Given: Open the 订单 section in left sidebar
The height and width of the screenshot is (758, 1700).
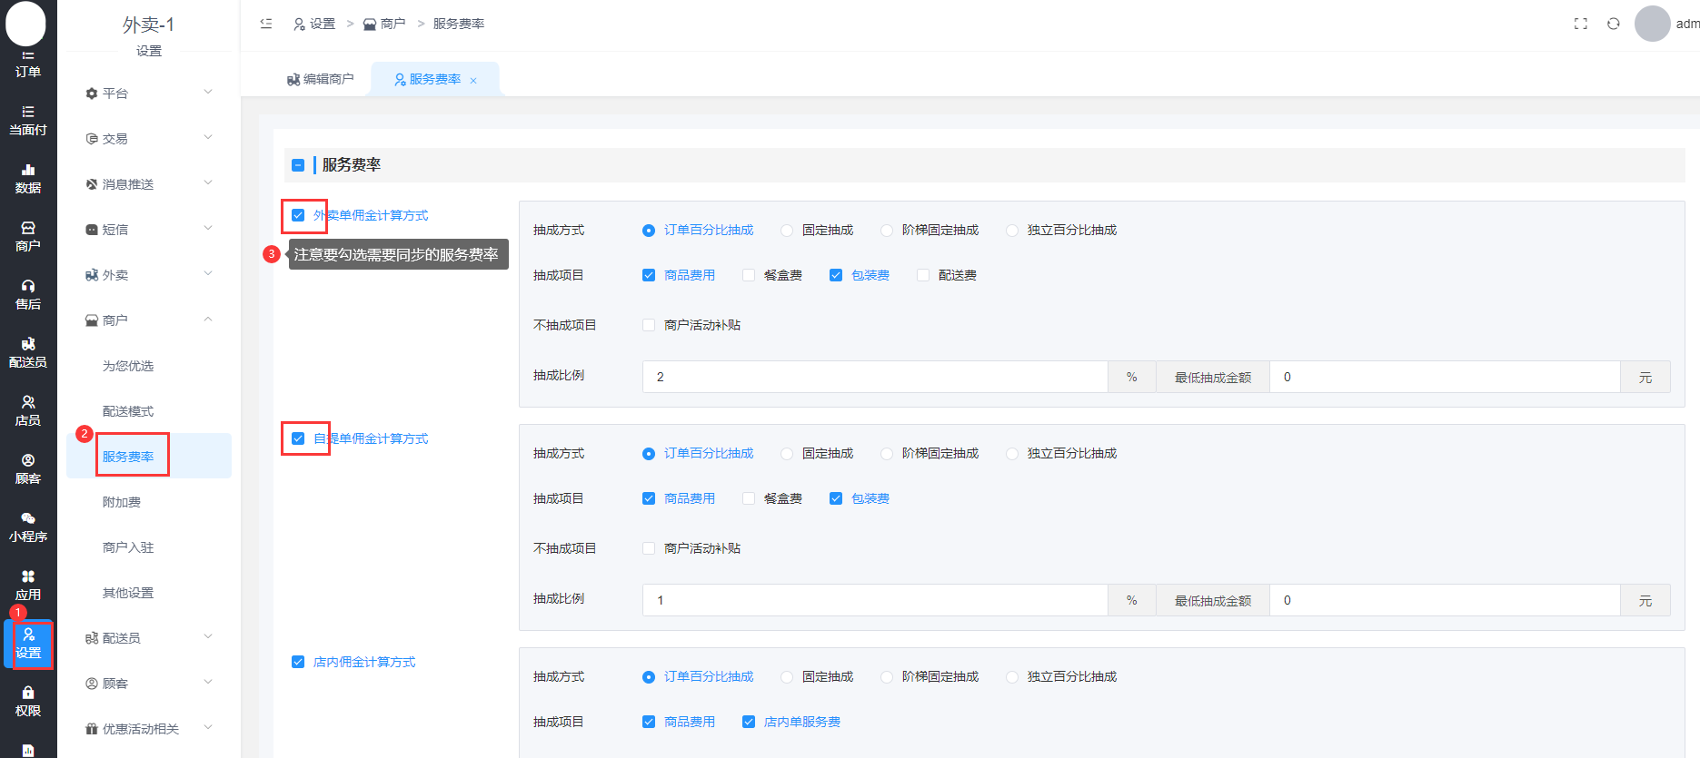Looking at the screenshot, I should [x=27, y=64].
